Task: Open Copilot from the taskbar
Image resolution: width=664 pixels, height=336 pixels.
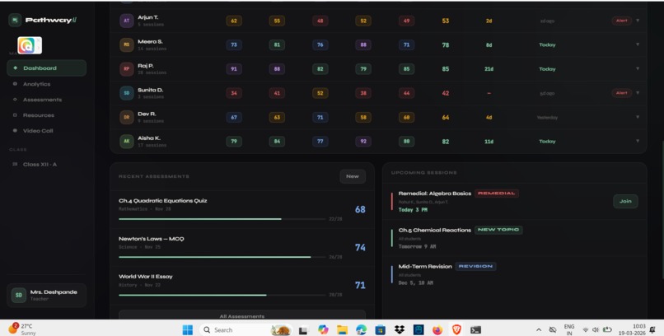Action: (x=323, y=329)
